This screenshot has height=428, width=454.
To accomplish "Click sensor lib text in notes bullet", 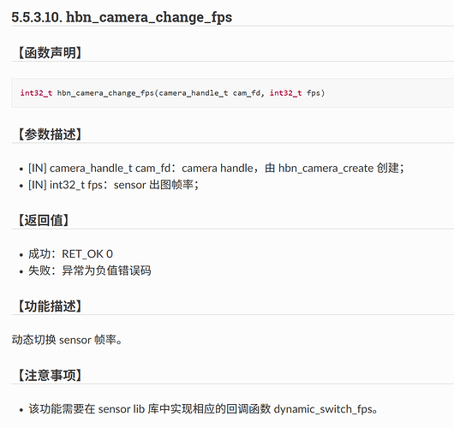I will tap(122, 409).
